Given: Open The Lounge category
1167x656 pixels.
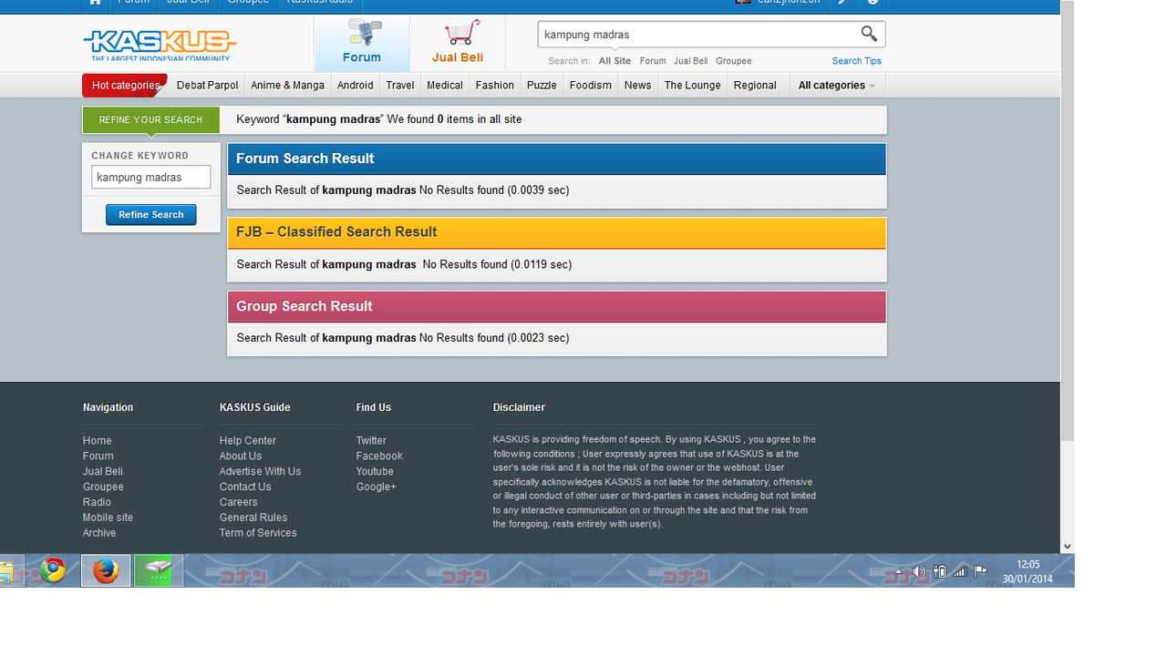Looking at the screenshot, I should click(692, 86).
